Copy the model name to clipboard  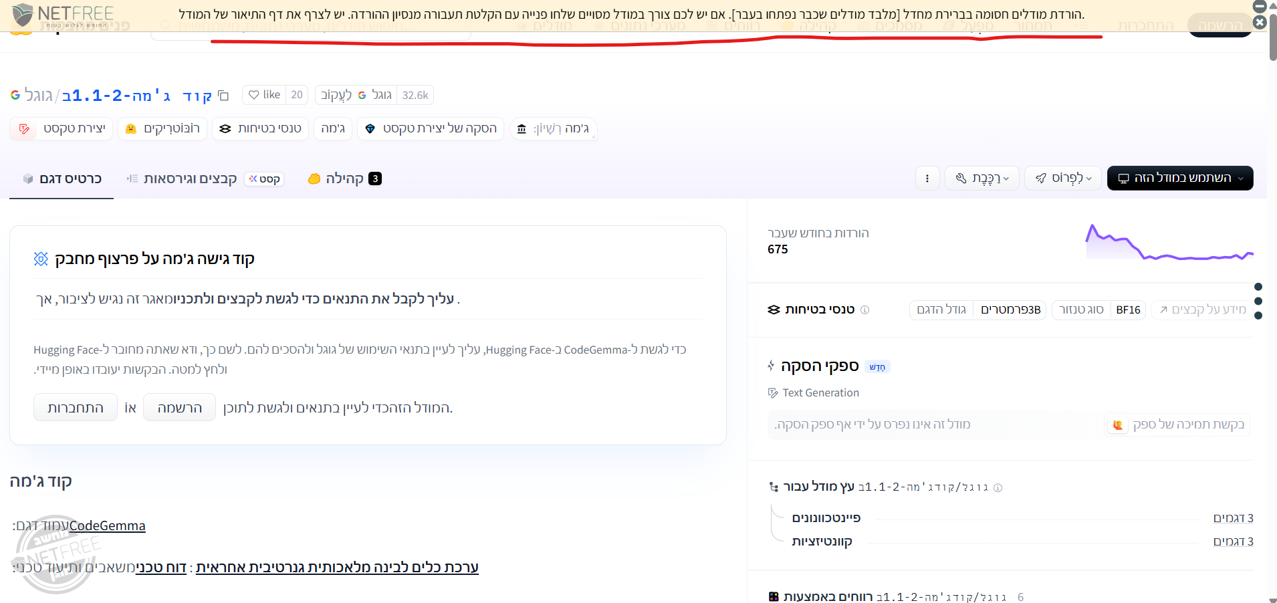[x=223, y=96]
